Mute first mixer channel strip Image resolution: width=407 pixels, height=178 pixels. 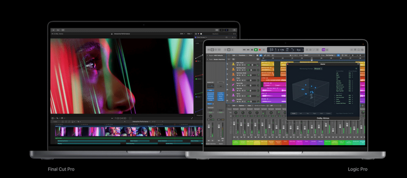pyautogui.click(x=234, y=137)
